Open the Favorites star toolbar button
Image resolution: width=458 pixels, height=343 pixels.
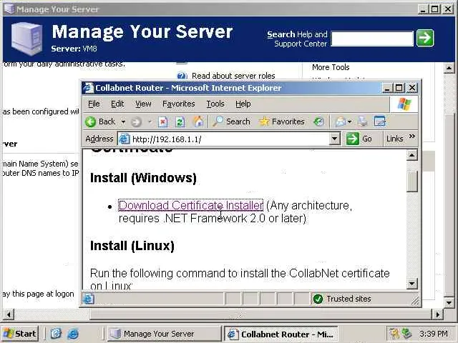(281, 121)
